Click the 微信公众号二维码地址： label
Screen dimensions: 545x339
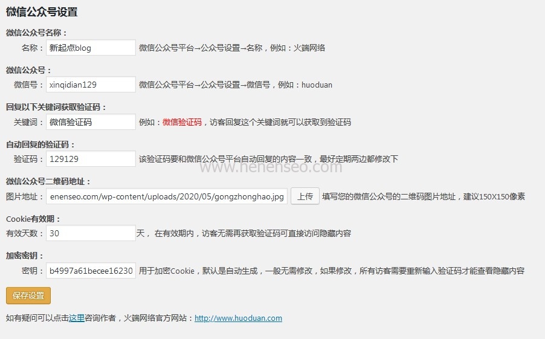pos(48,181)
